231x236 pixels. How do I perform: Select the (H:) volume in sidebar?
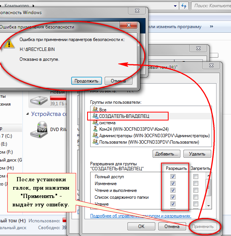coord(7,168)
